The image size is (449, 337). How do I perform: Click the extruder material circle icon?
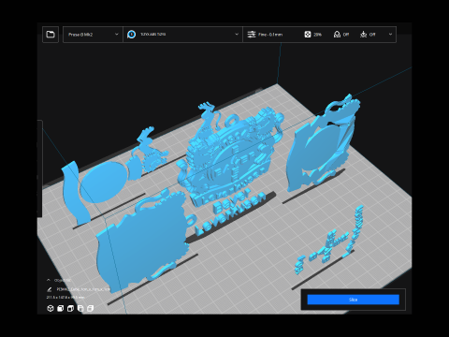(x=132, y=35)
